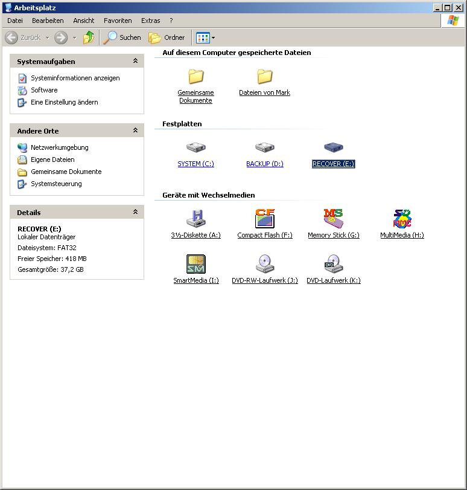Select the 3½-Diskette (A:) floppy icon
This screenshot has height=490, width=467.
coord(195,219)
